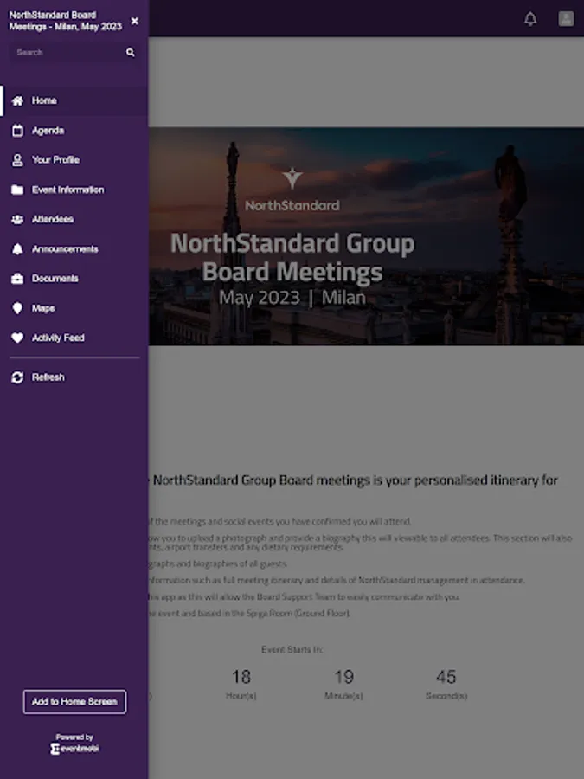Go to Home menu item
The image size is (584, 779).
point(74,101)
